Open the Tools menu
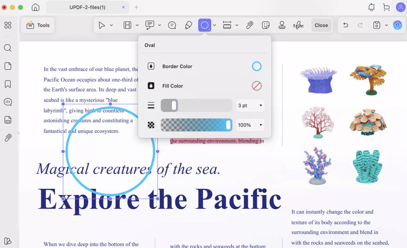The width and height of the screenshot is (407, 248). (x=38, y=25)
